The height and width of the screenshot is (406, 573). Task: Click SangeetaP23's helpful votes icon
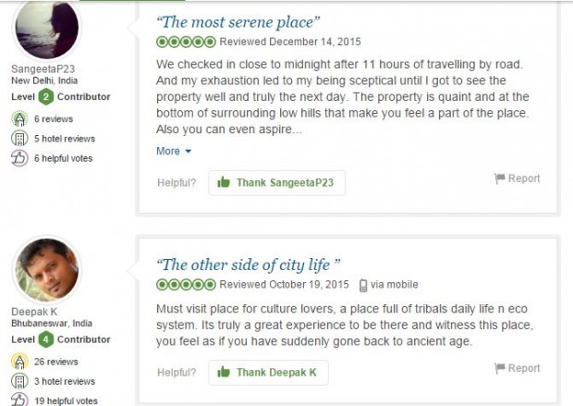pos(19,158)
